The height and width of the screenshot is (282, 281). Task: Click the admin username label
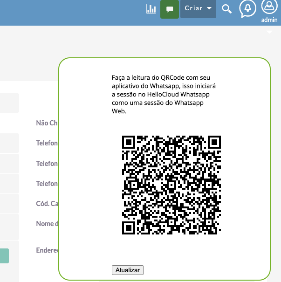(x=269, y=20)
